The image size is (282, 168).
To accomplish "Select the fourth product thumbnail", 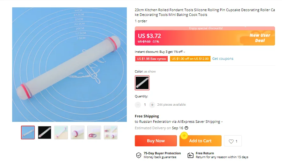I will click(77, 132).
